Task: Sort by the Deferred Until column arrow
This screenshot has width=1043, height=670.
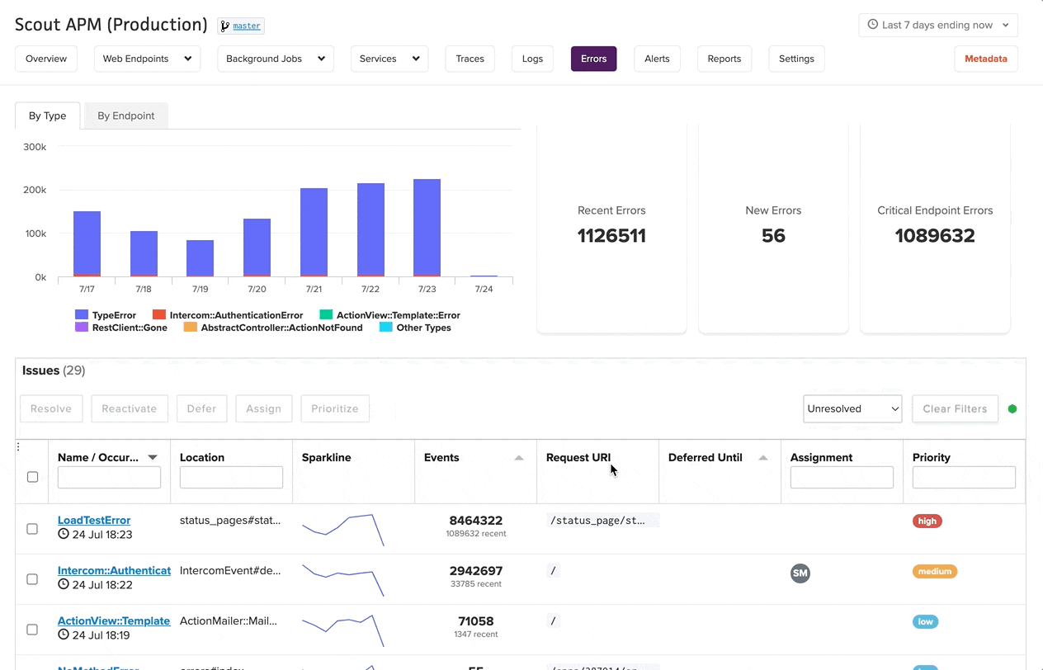Action: pos(763,458)
